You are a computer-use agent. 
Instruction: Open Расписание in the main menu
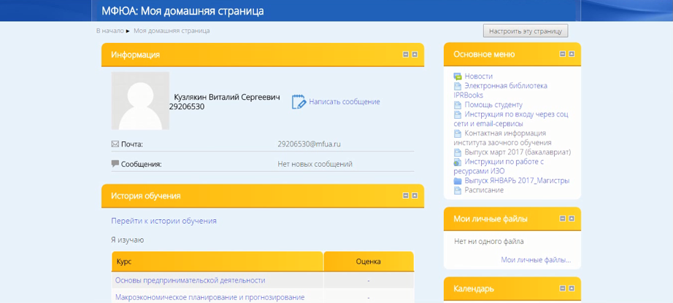(484, 190)
